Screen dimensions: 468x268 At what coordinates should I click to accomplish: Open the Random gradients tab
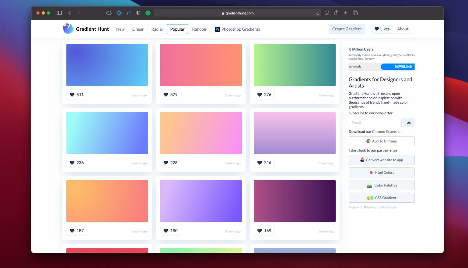pyautogui.click(x=200, y=29)
